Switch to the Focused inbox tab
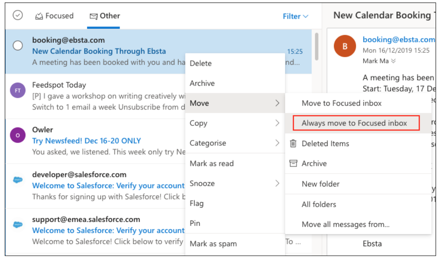 (54, 16)
